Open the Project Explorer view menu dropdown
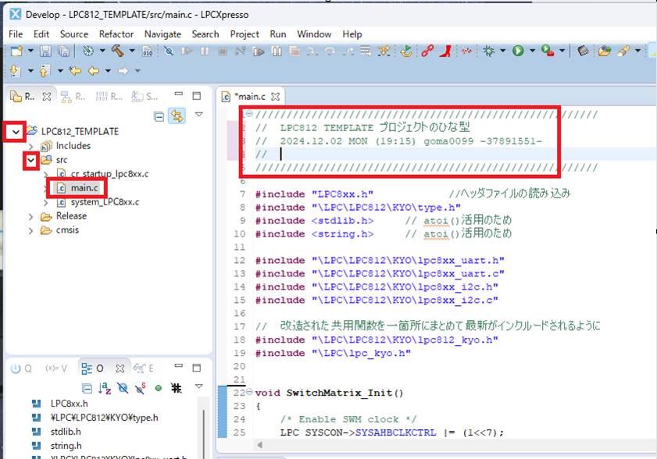657x459 pixels. (198, 116)
